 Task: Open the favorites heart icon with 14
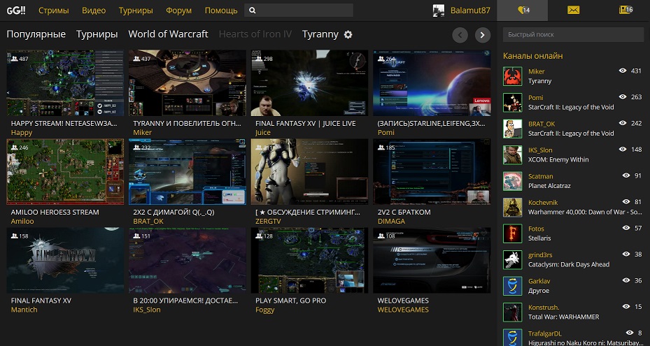point(523,10)
